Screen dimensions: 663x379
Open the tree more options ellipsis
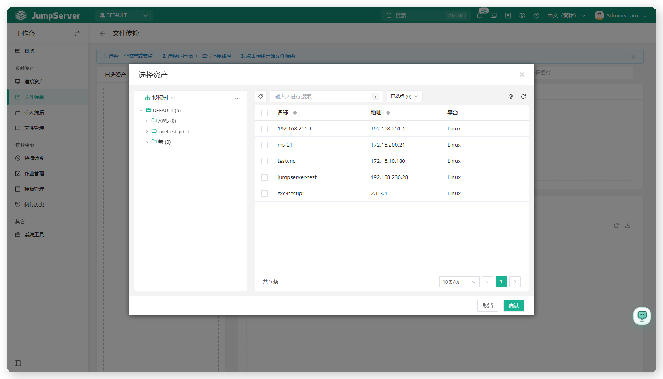238,98
